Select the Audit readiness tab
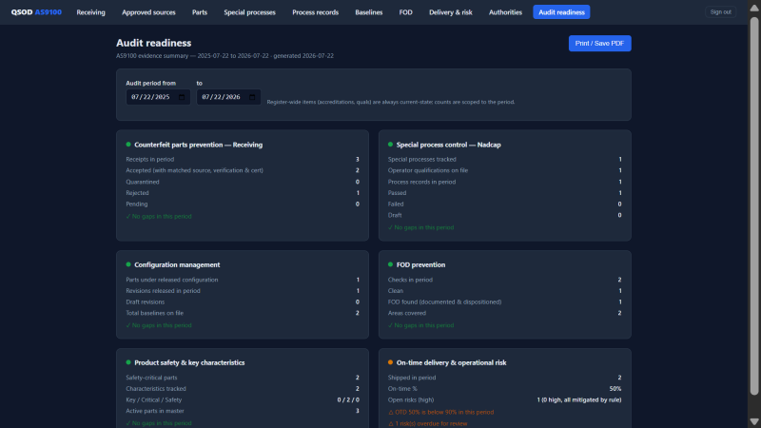 (561, 12)
